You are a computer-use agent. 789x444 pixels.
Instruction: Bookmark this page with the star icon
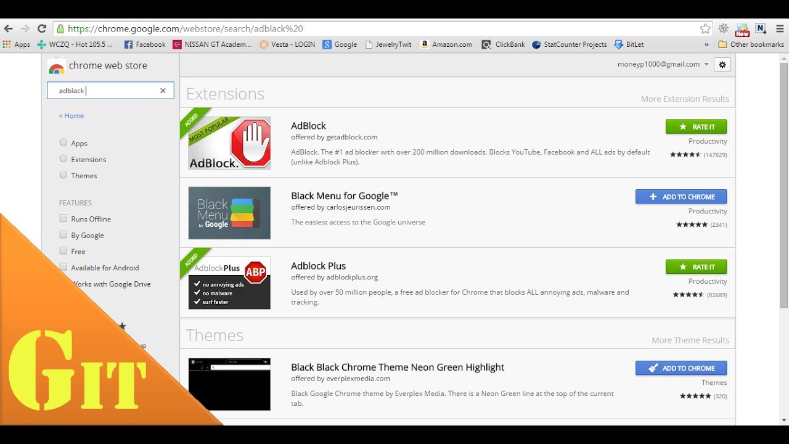[705, 28]
